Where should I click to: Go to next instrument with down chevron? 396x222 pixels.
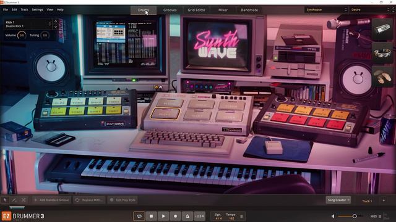tap(56, 27)
